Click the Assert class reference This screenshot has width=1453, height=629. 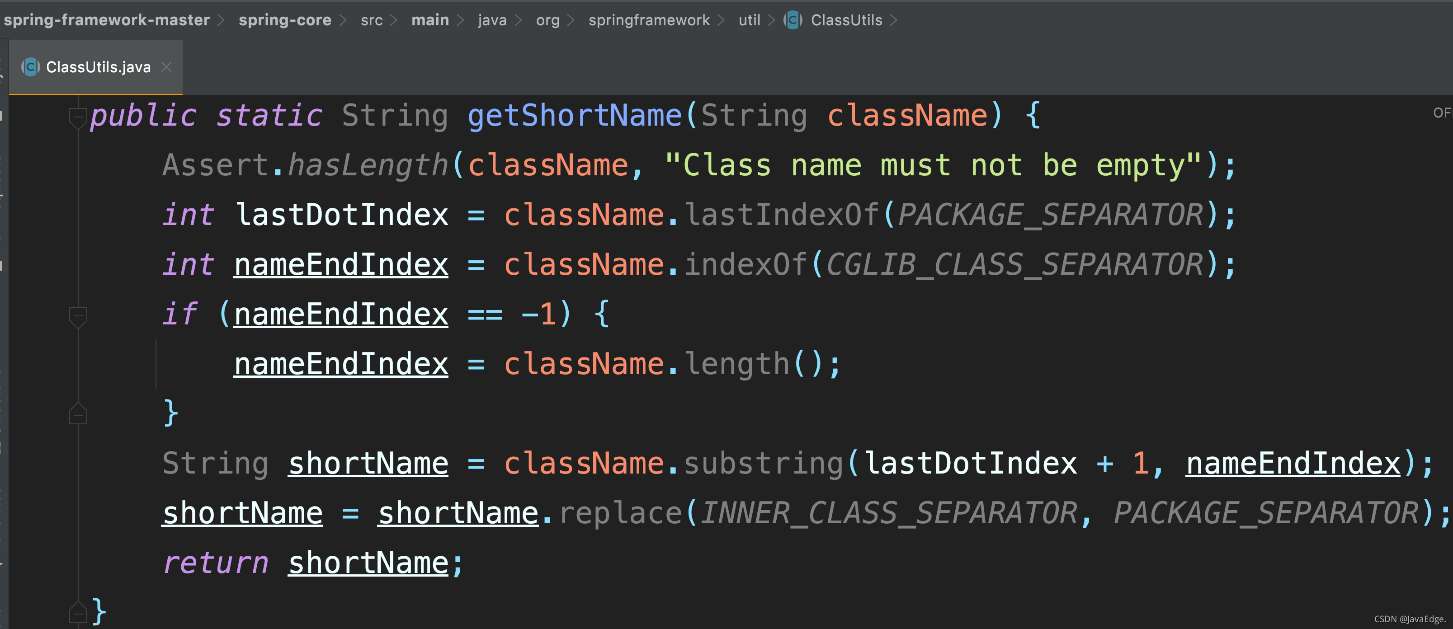216,165
